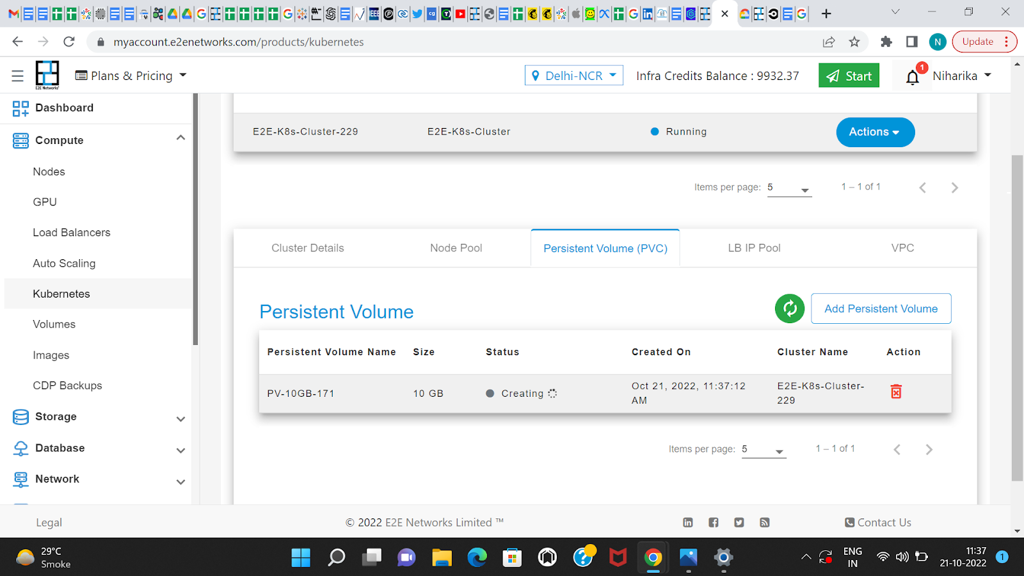Click the sidebar vertical scrollbar
This screenshot has height=576, width=1024.
pyautogui.click(x=195, y=219)
